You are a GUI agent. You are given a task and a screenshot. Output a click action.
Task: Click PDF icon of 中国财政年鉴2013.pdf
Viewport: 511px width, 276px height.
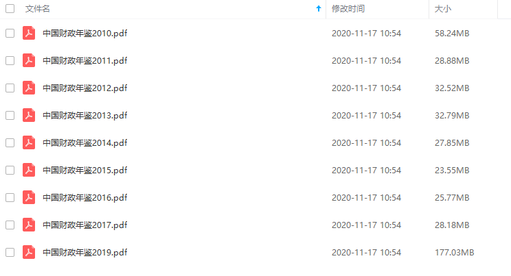click(29, 116)
